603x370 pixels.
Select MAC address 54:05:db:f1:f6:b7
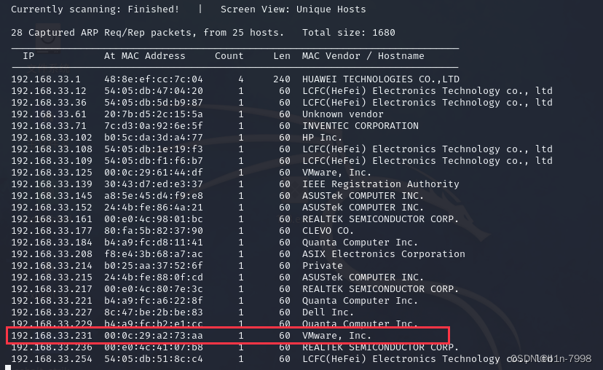(154, 161)
